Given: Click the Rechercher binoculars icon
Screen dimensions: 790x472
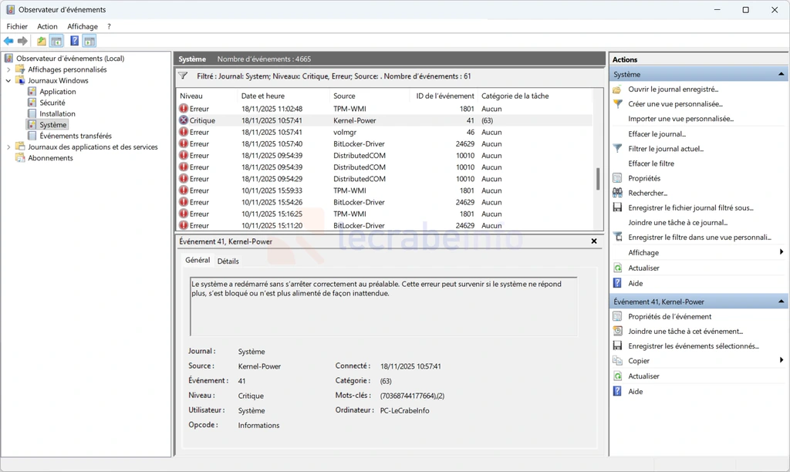Looking at the screenshot, I should point(617,193).
